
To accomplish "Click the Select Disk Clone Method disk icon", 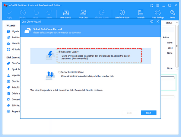I will (x=28, y=30).
